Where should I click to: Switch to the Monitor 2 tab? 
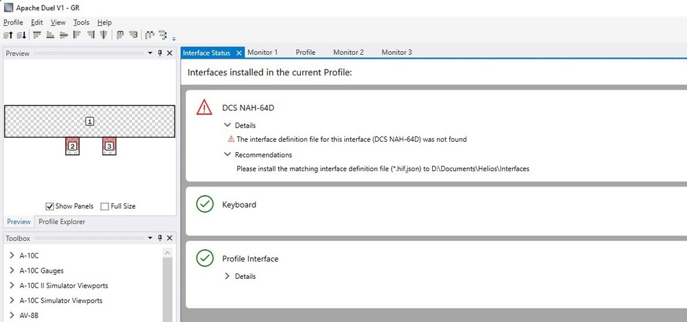pyautogui.click(x=348, y=52)
